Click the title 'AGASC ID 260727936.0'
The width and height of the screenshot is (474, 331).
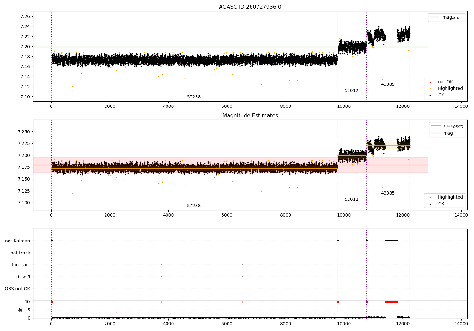click(x=250, y=7)
